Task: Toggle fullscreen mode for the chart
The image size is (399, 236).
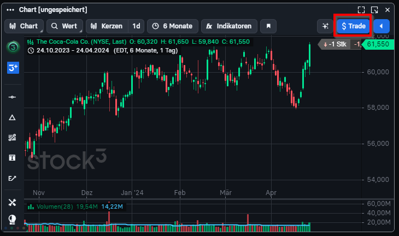Action: pos(361,10)
